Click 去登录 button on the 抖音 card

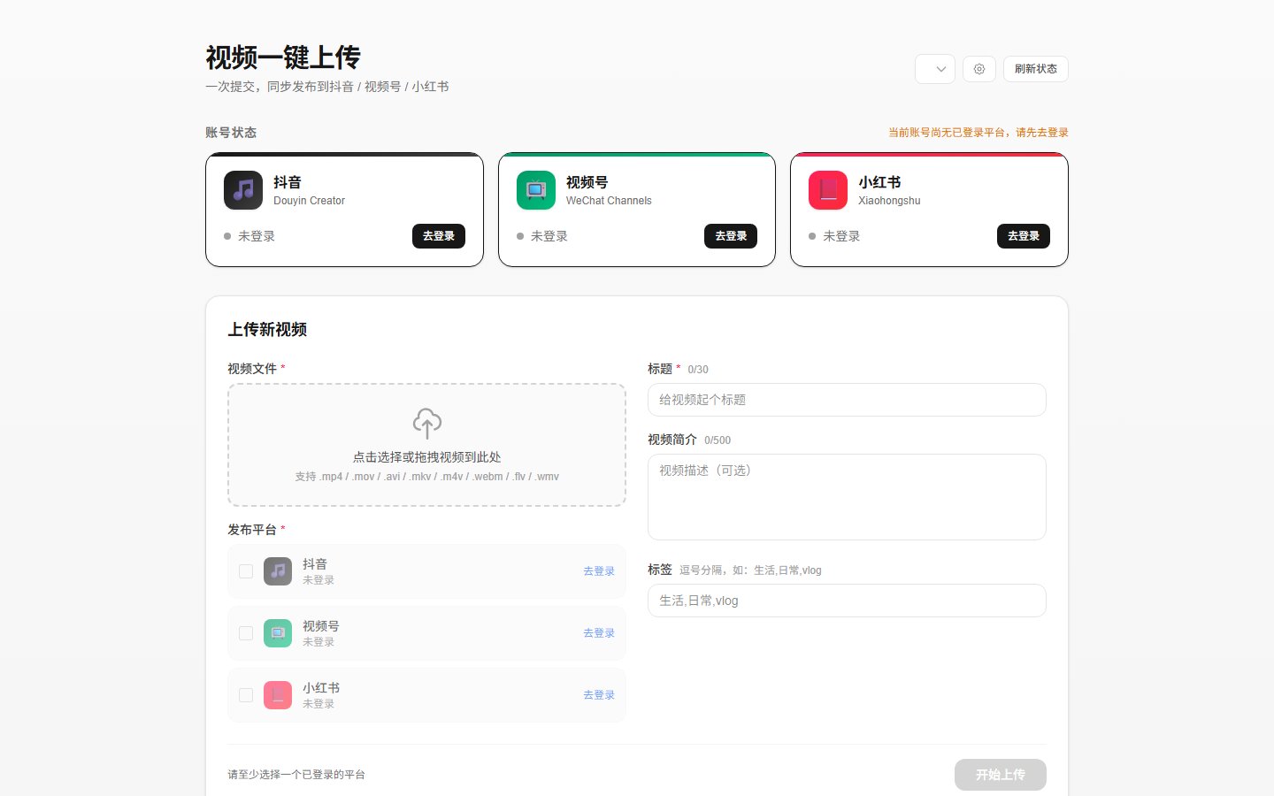tap(439, 236)
